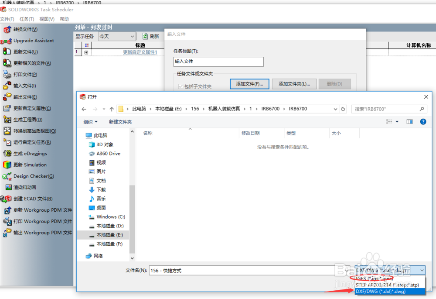The height and width of the screenshot is (299, 436).
Task: Open the 更新自定义属性1 task link
Action: click(x=140, y=52)
